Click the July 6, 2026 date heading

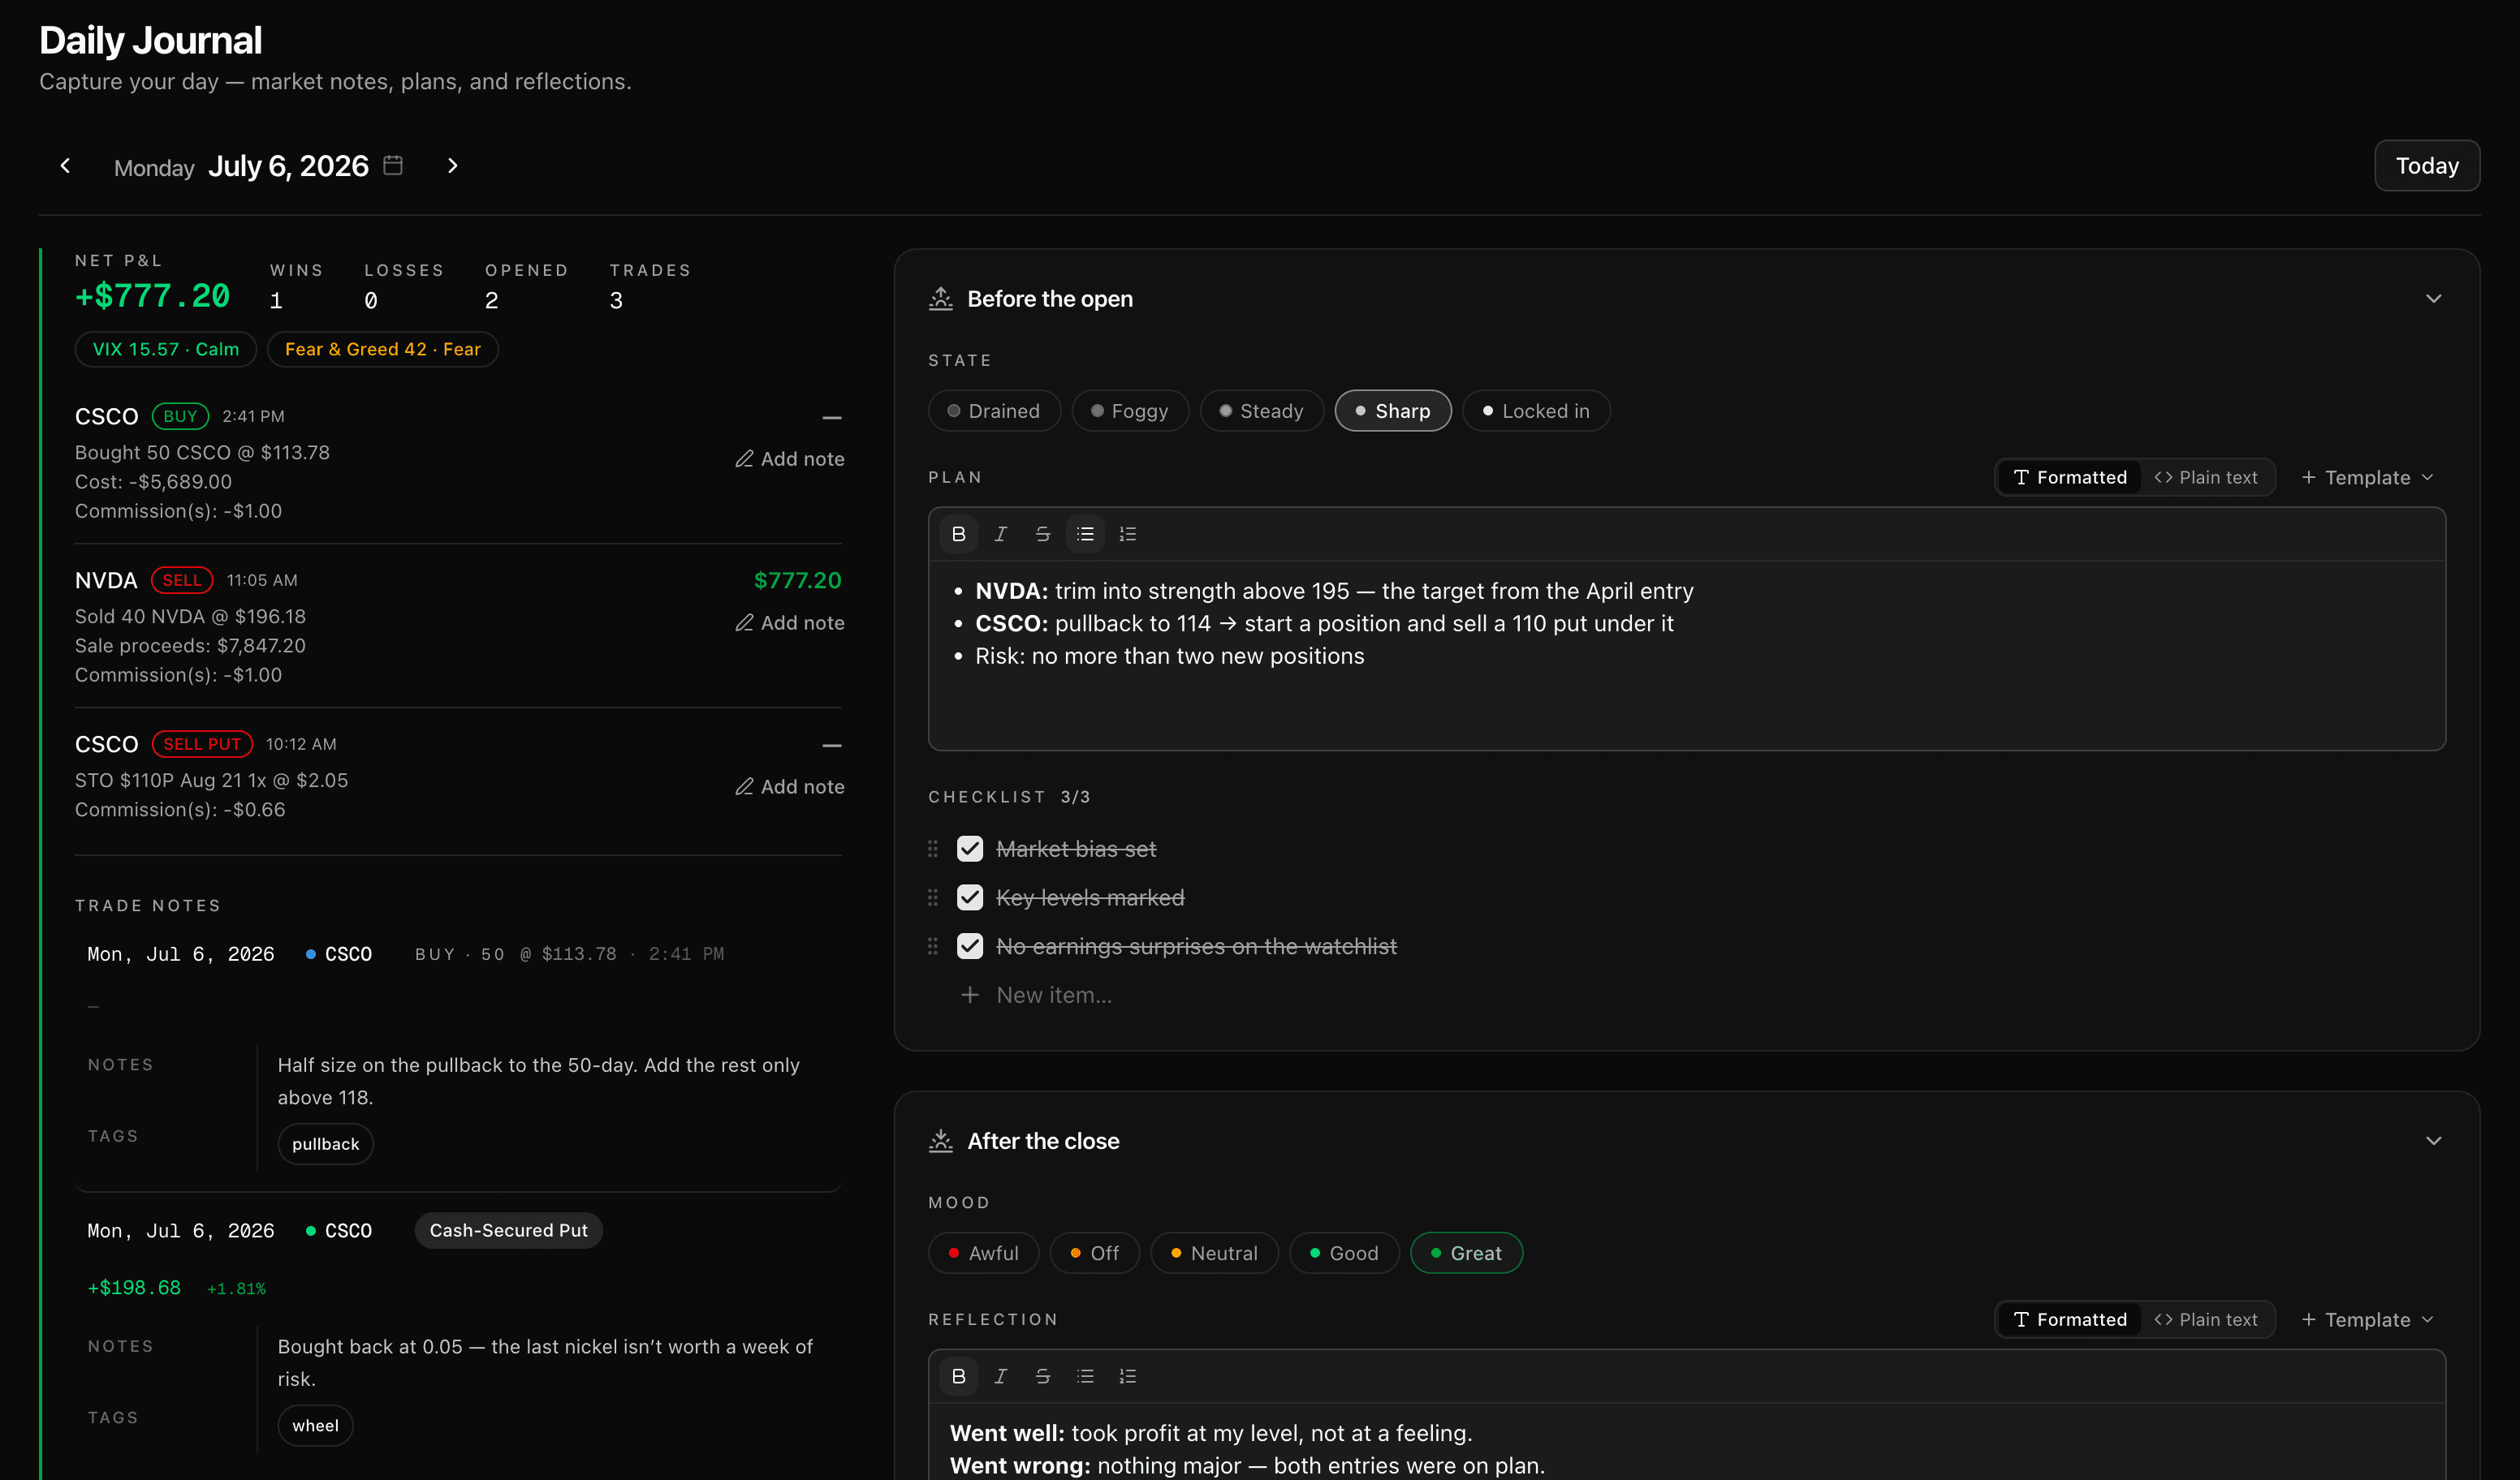point(288,166)
